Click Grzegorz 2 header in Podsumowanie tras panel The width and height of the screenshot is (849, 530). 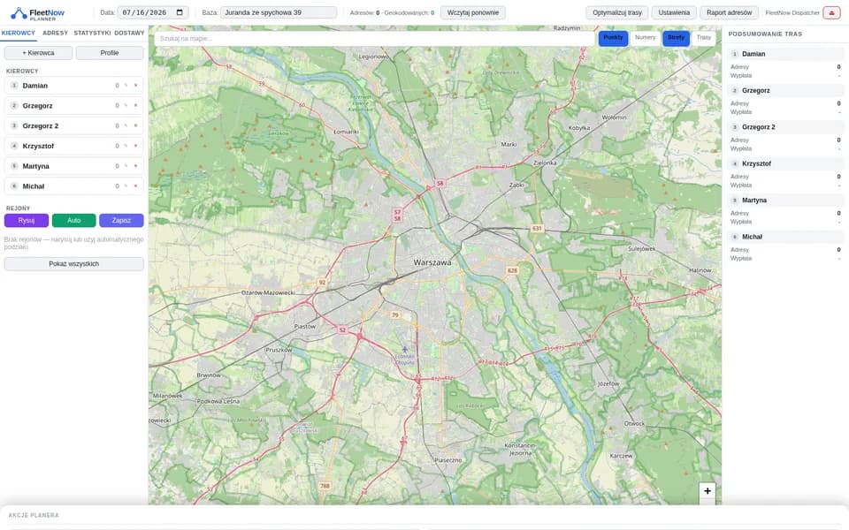785,127
